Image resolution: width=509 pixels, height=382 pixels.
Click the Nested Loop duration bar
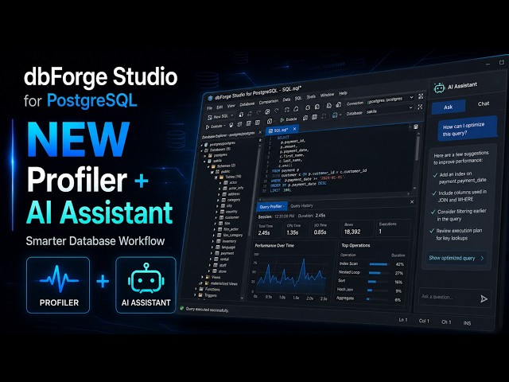point(375,273)
